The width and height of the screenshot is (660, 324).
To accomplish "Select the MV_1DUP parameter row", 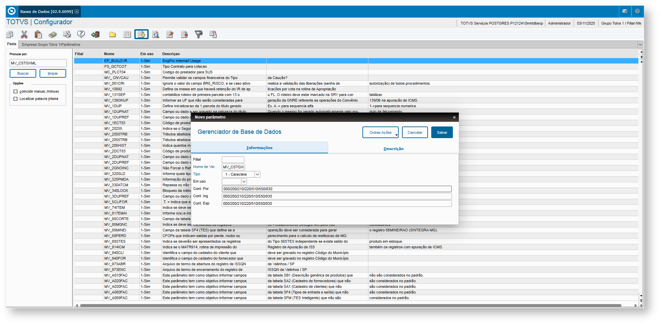I will pyautogui.click(x=356, y=106).
